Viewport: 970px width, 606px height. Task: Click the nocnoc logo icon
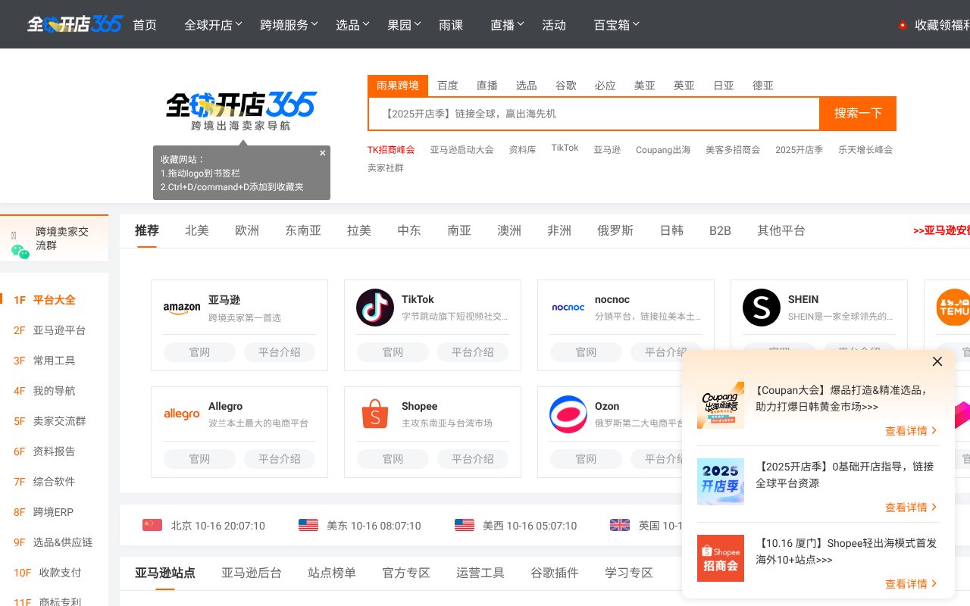[568, 307]
